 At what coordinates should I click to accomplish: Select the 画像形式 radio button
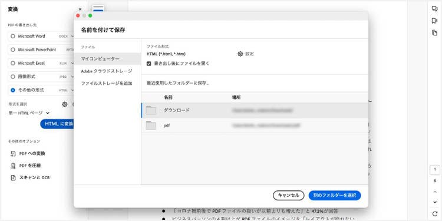click(13, 77)
